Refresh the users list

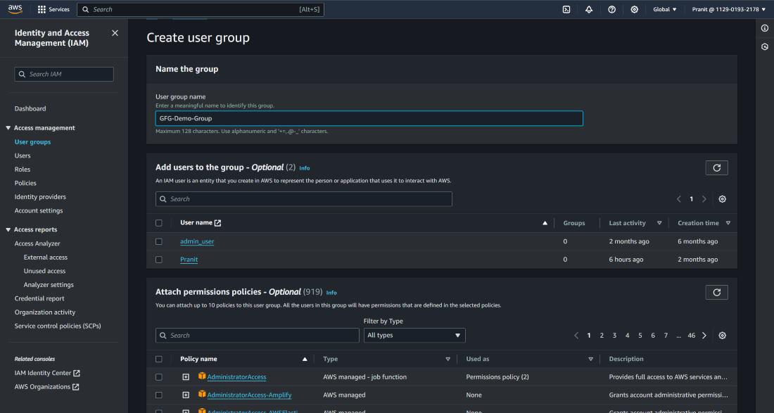click(716, 167)
